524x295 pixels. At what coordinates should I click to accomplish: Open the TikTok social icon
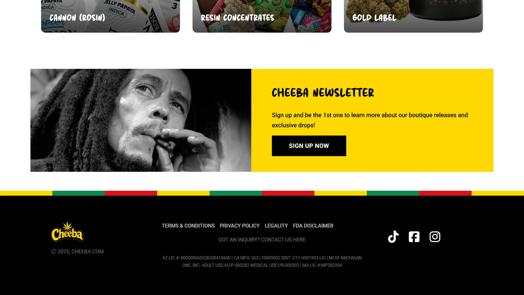click(x=393, y=237)
